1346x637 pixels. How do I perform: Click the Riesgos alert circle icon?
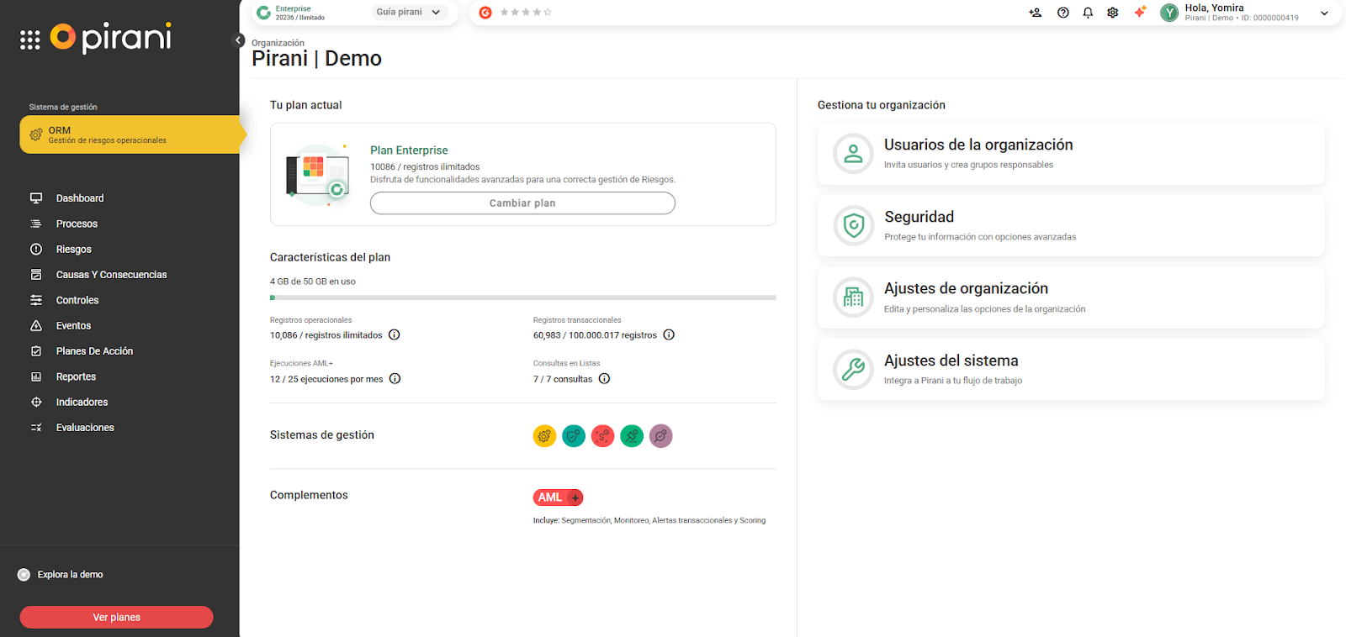click(x=36, y=250)
